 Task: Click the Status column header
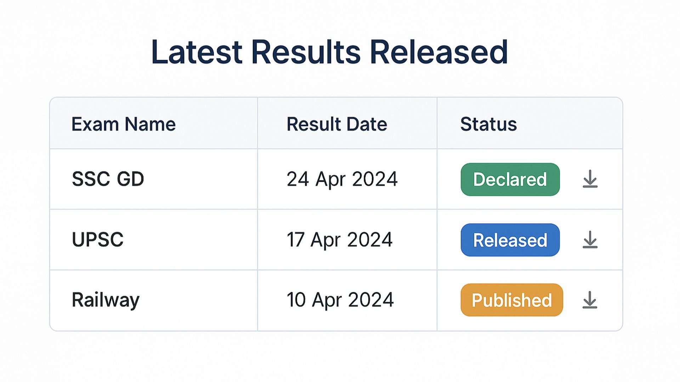[x=489, y=124]
